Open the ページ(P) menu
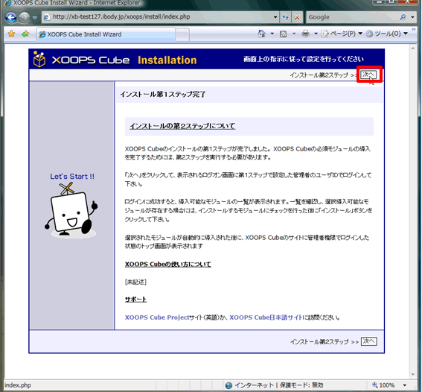The image size is (422, 392). pos(342,34)
